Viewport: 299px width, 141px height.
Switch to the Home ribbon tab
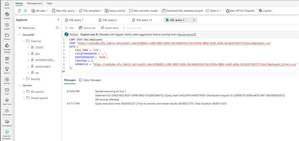[x=19, y=3]
